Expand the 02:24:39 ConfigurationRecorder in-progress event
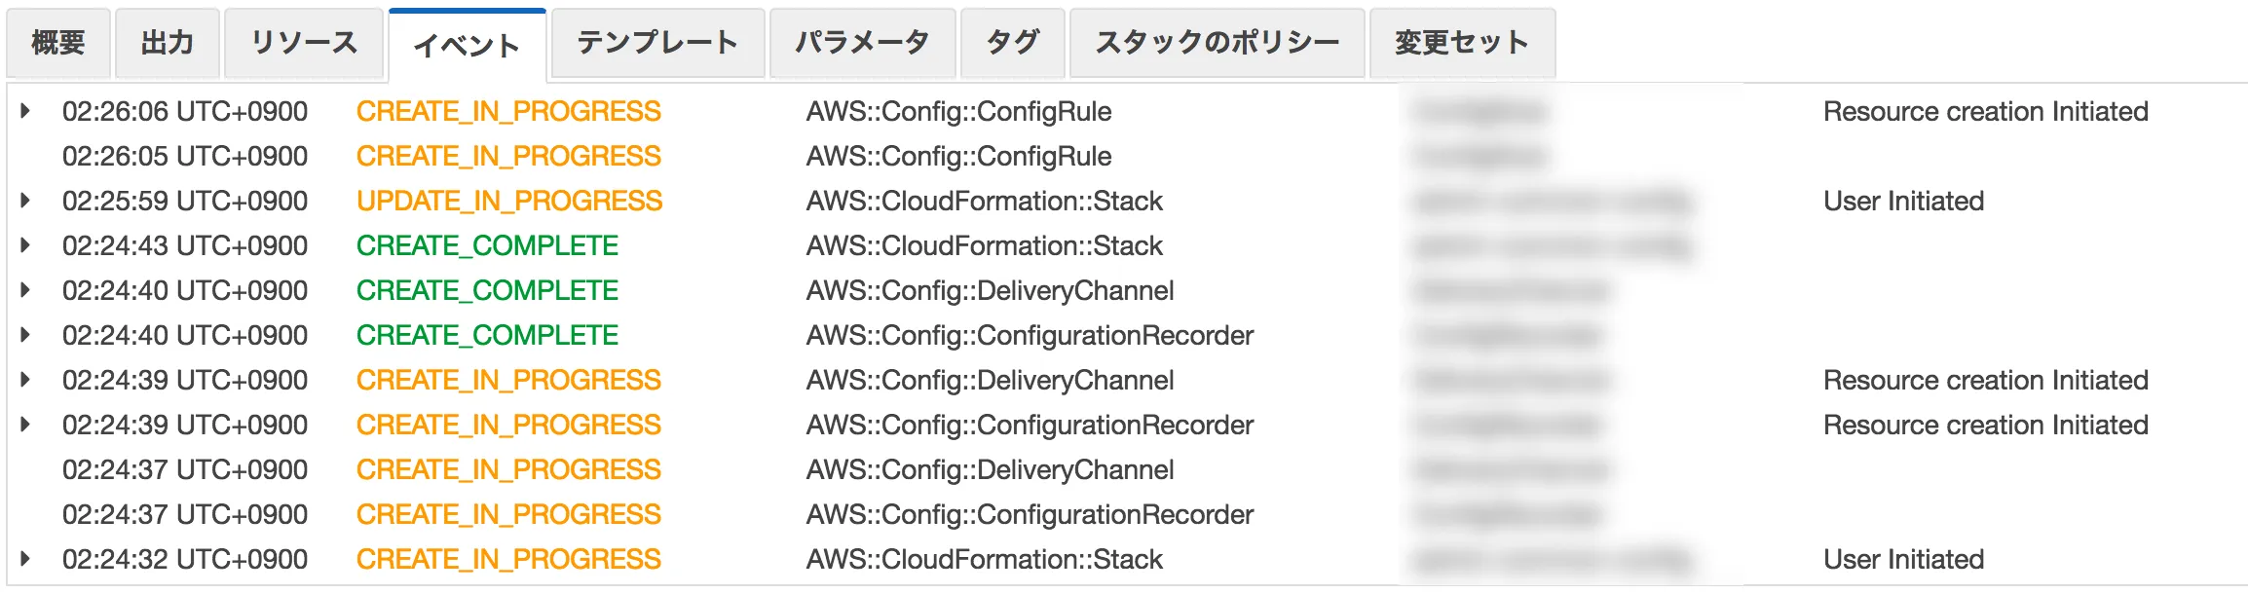Screen dimensions: 2248x594 tap(24, 425)
